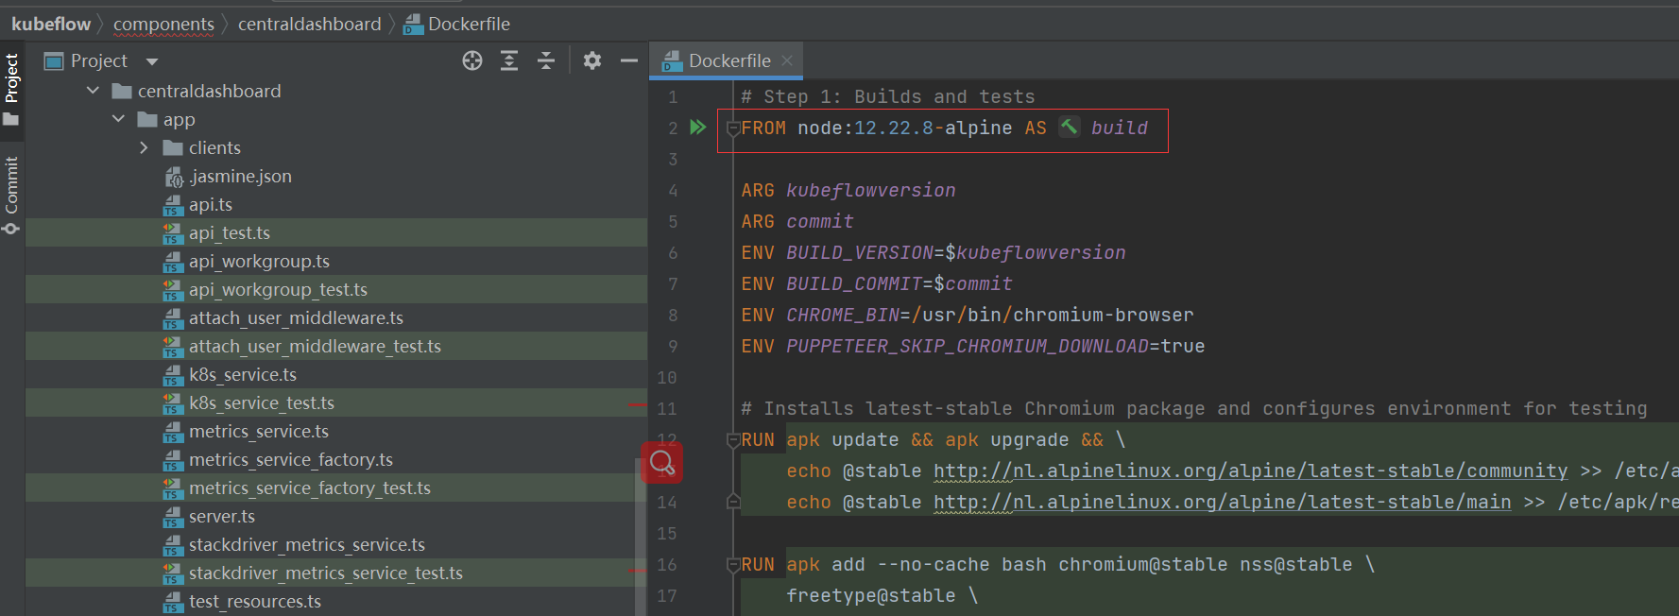Open Project panel settings gear
The height and width of the screenshot is (616, 1679).
[x=592, y=61]
